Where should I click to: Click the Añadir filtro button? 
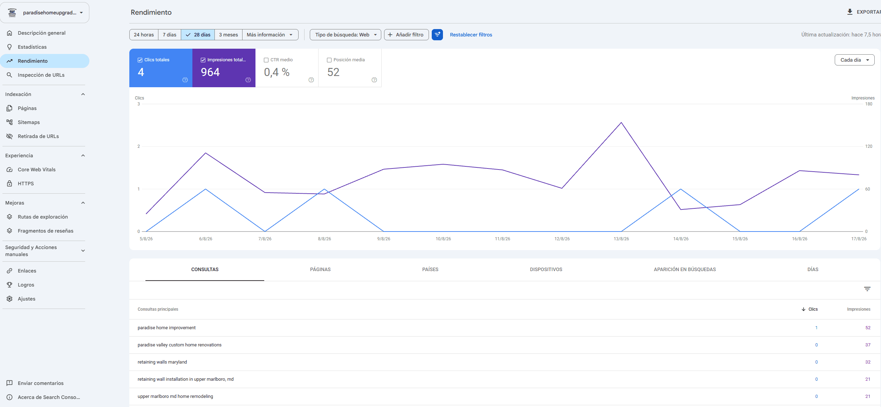[407, 35]
